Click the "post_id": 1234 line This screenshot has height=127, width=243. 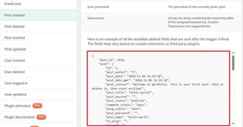112,60
